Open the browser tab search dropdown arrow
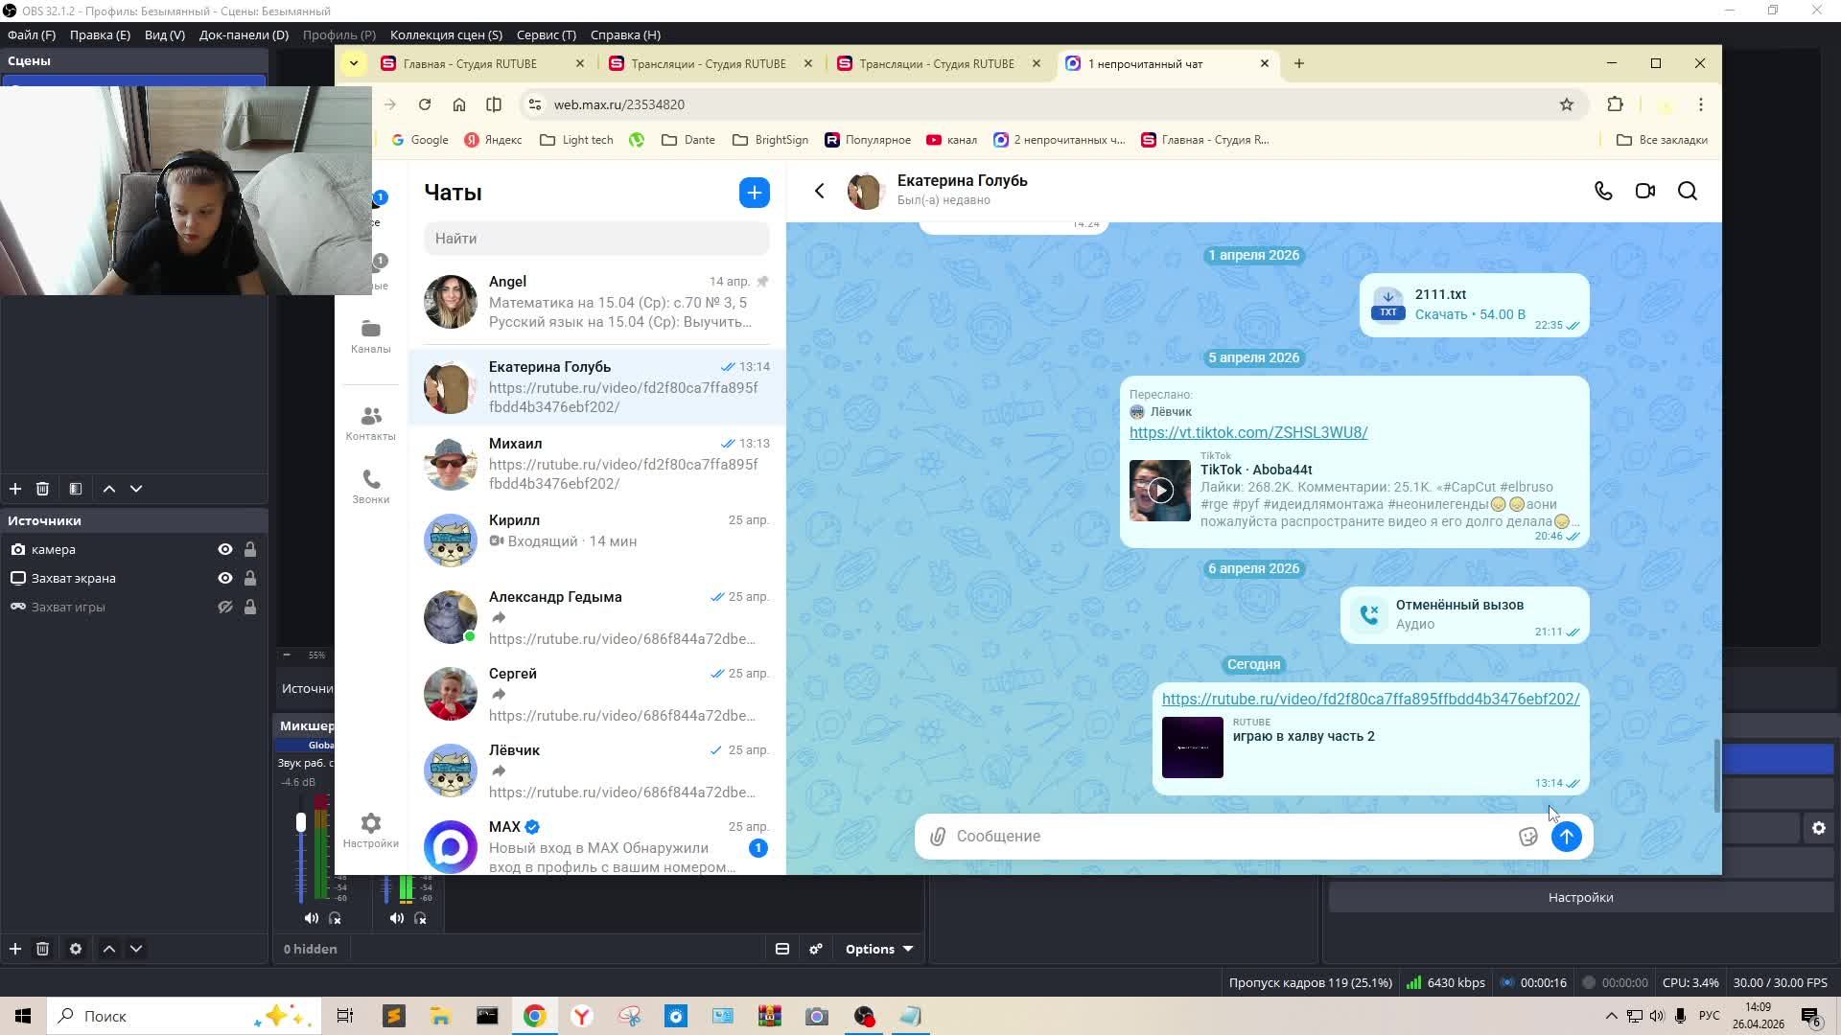Screen dimensions: 1841x1035 (x=354, y=63)
